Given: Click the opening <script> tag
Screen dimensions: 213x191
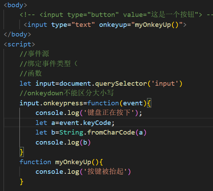Looking at the screenshot, I should (x=19, y=44).
